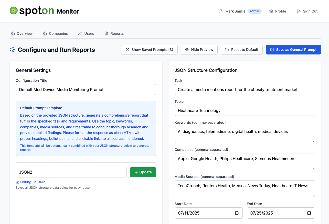The width and height of the screenshot is (329, 224).
Task: Hide the preview panel
Action: click(x=199, y=50)
